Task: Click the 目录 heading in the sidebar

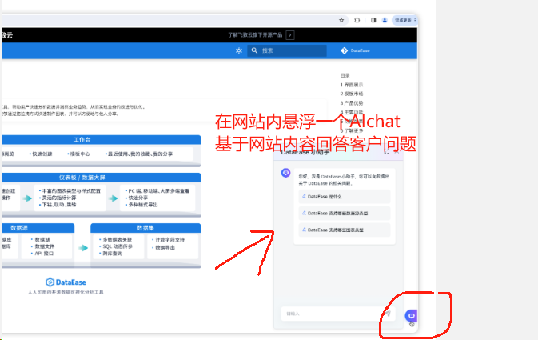Action: tap(345, 75)
